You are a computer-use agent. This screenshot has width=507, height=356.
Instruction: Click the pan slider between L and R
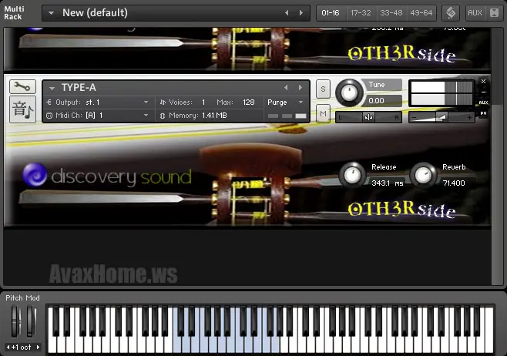click(368, 117)
